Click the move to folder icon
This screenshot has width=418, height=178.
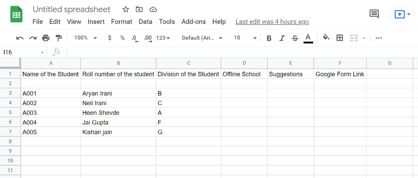[x=139, y=10]
